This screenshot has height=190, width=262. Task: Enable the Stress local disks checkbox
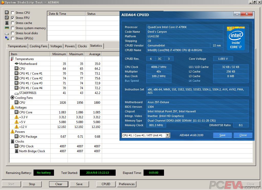point(13,33)
